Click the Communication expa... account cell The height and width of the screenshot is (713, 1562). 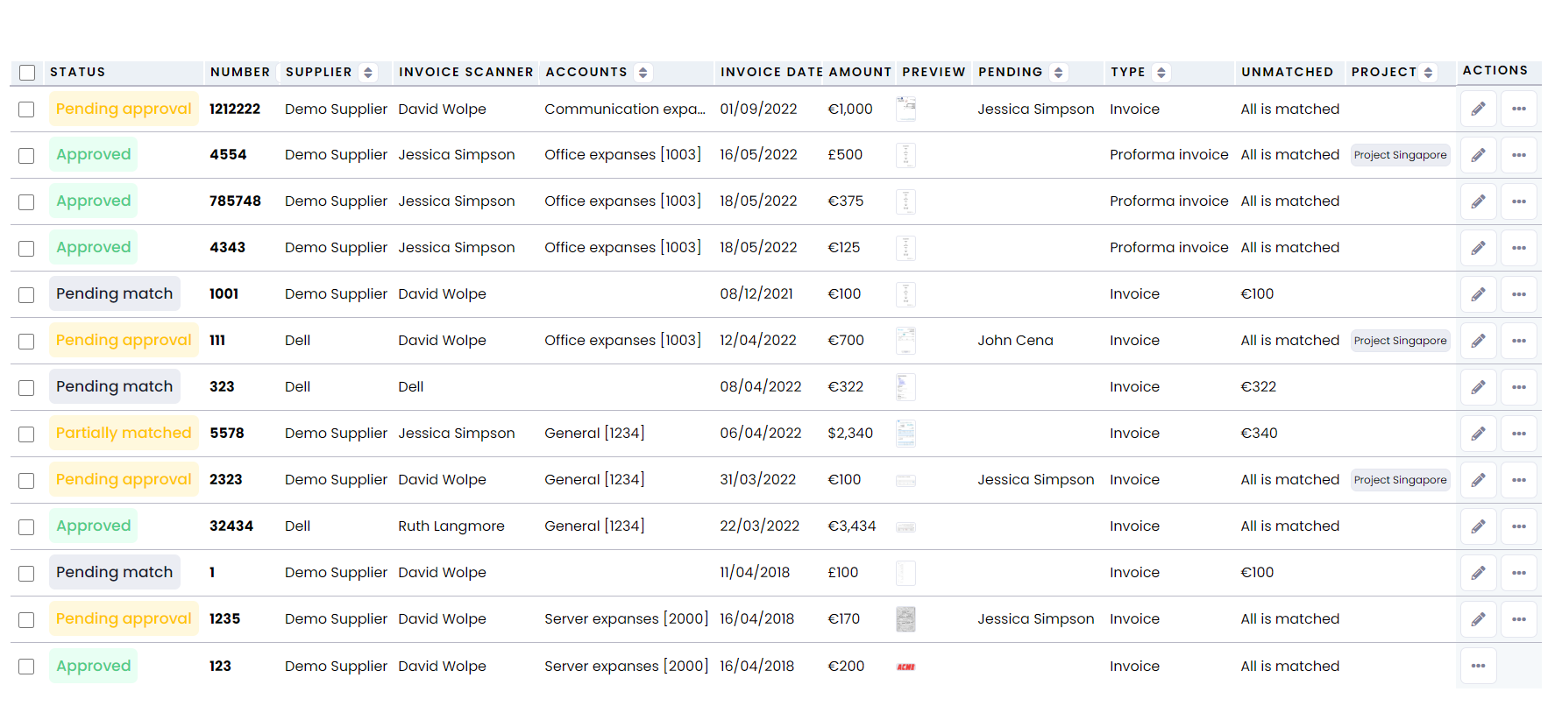pos(625,109)
